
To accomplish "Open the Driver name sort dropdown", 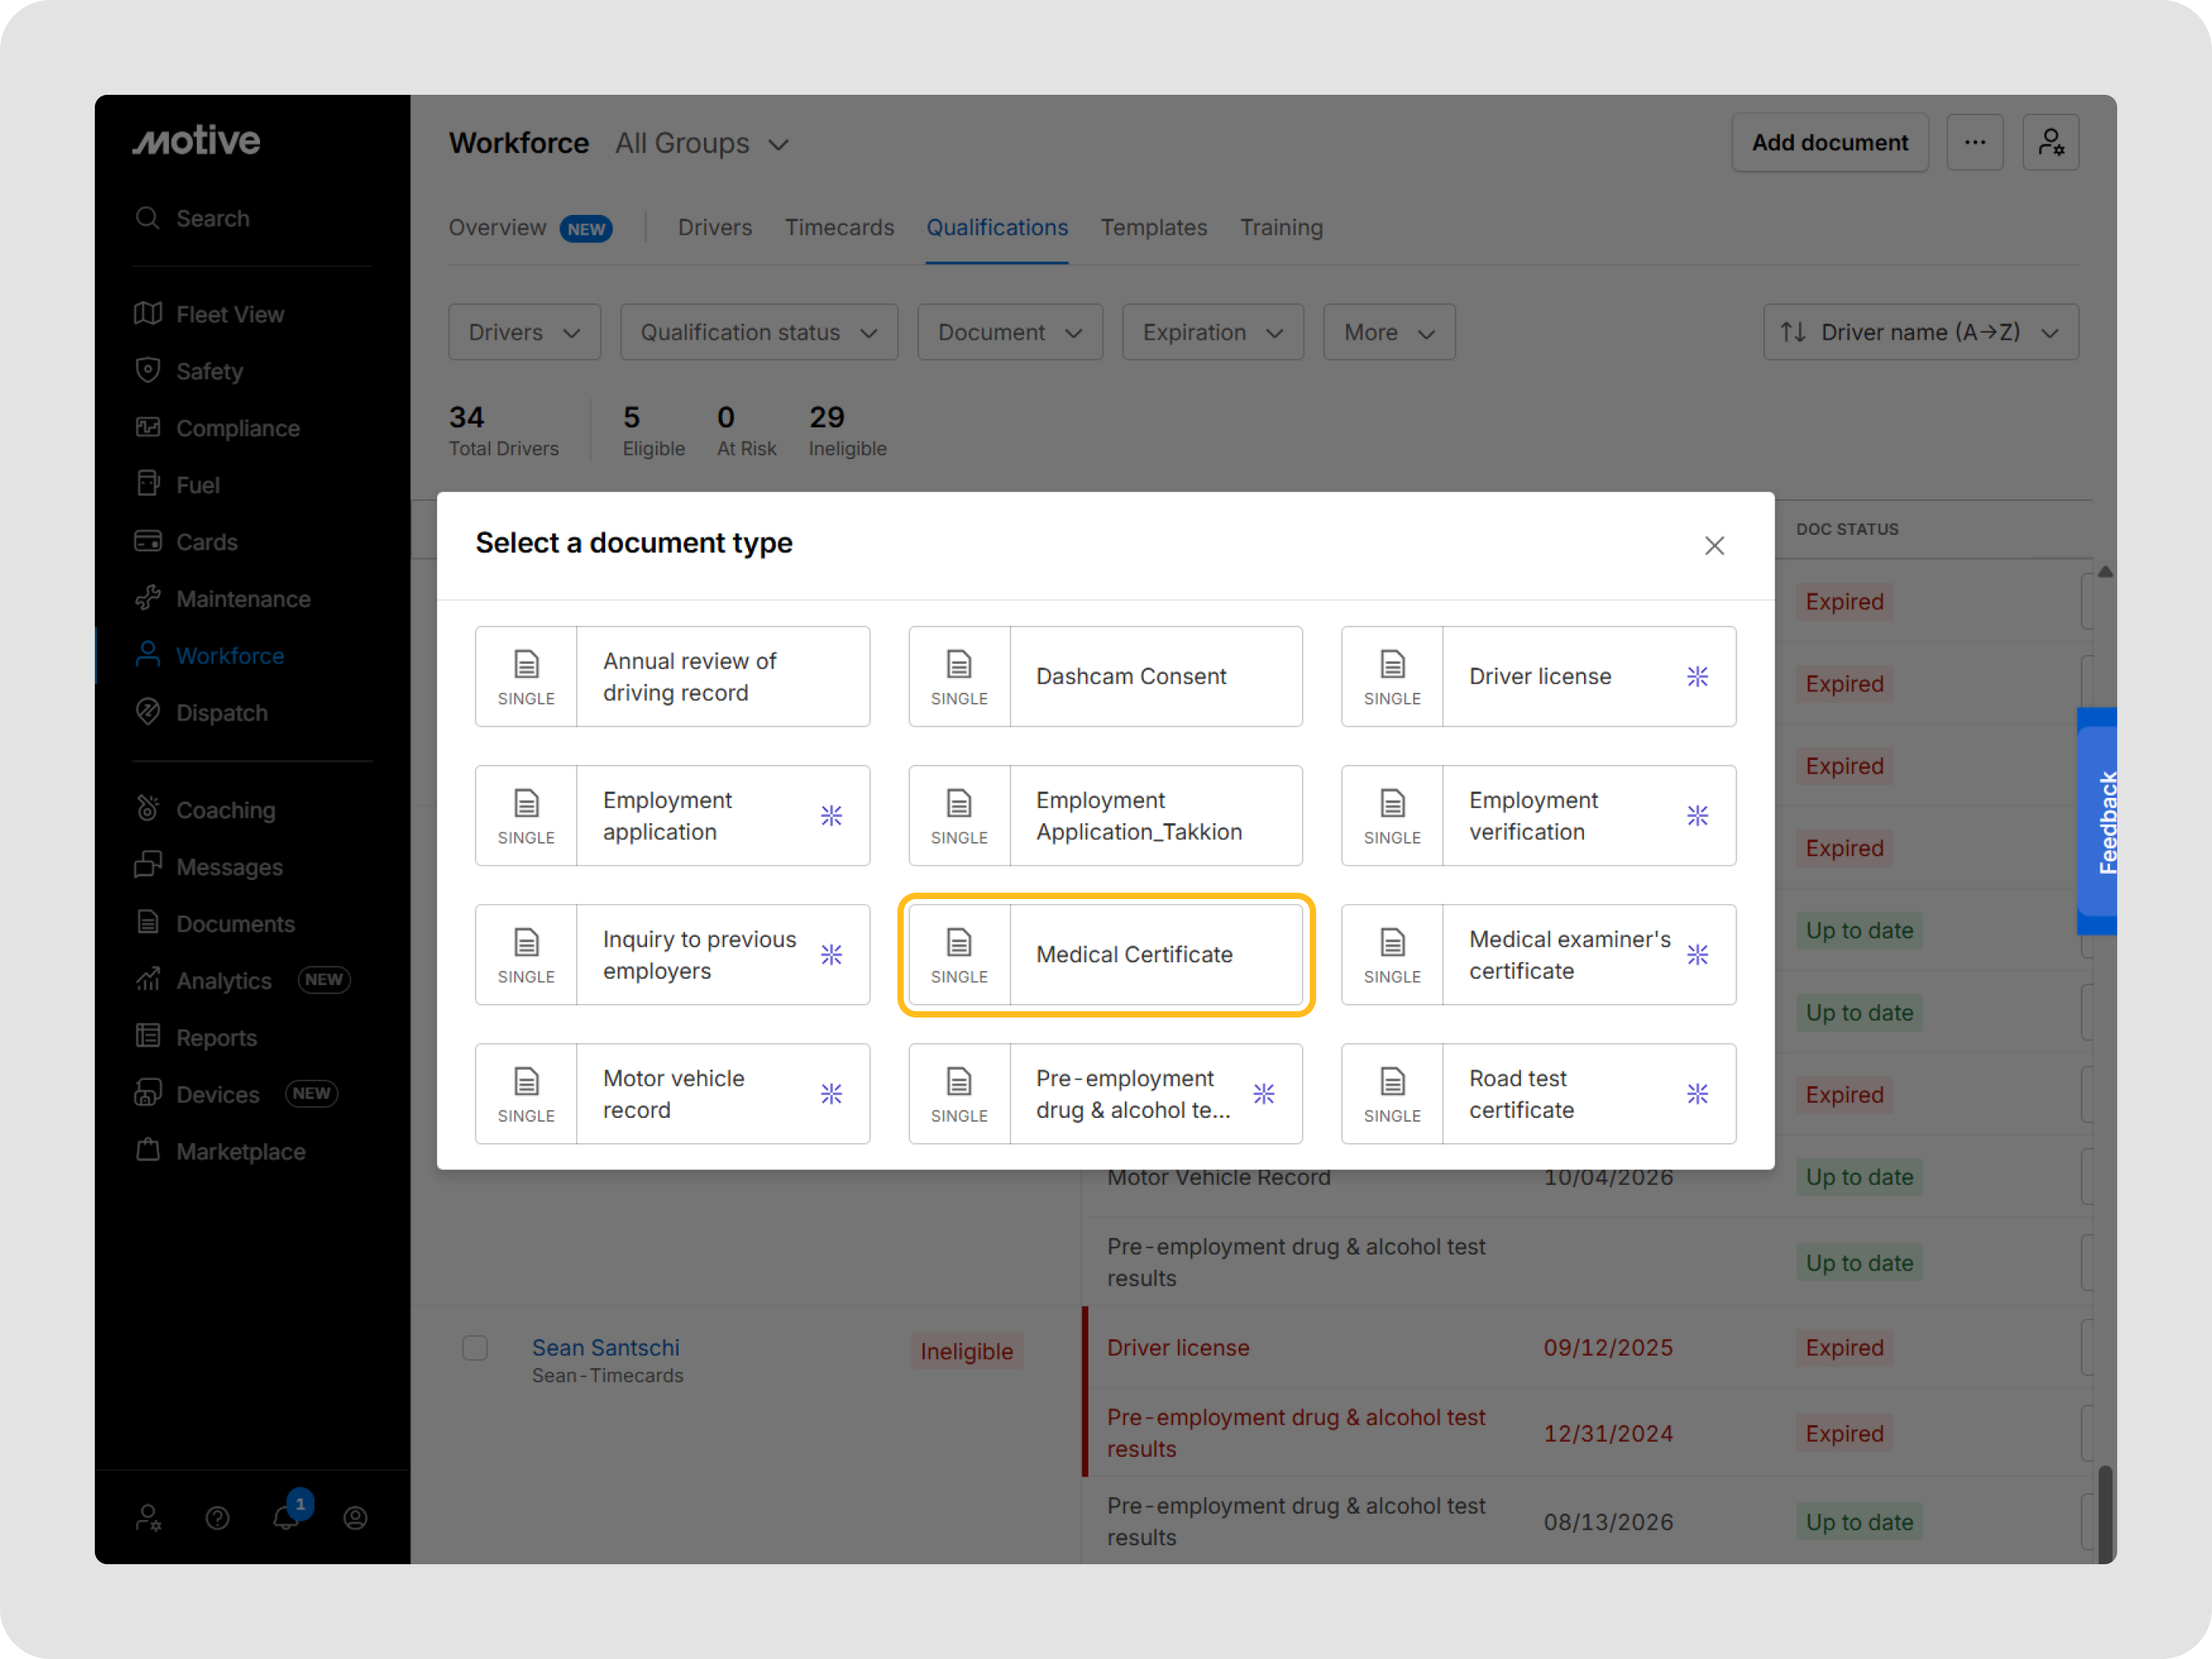I will click(1920, 332).
